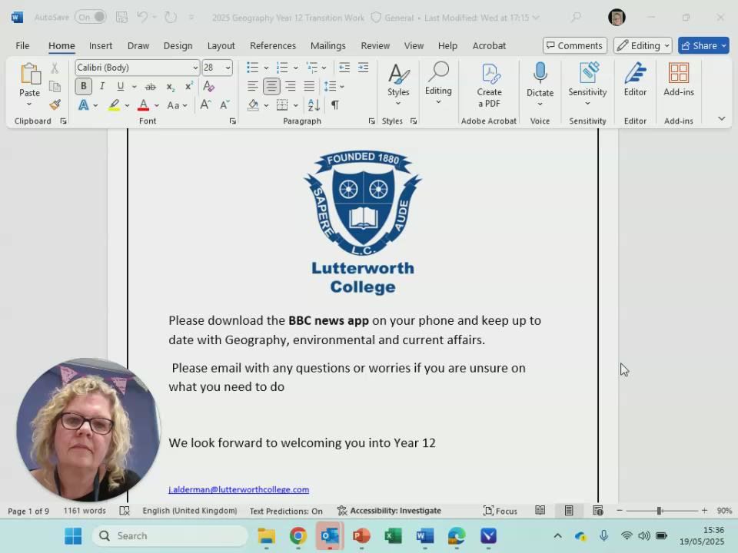Apply red font color swatch
Screen dimensions: 738x553
[144, 105]
